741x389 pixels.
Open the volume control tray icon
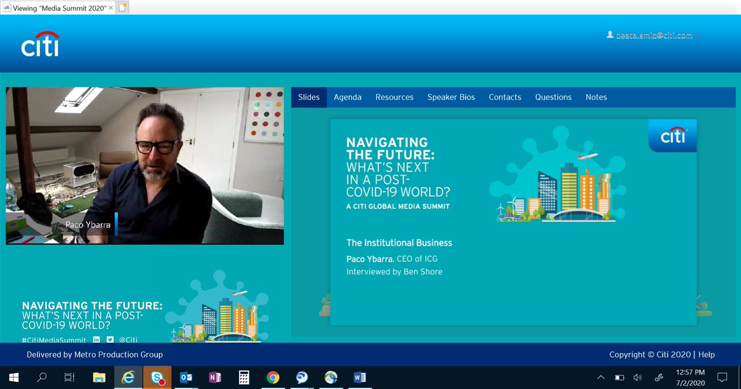click(638, 377)
